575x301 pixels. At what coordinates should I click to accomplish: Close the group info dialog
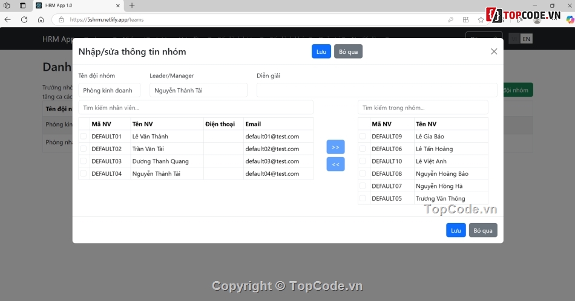click(494, 51)
